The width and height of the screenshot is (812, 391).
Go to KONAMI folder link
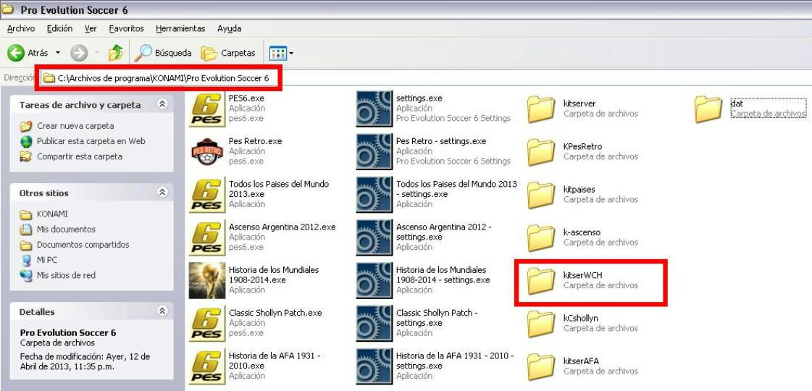(52, 214)
